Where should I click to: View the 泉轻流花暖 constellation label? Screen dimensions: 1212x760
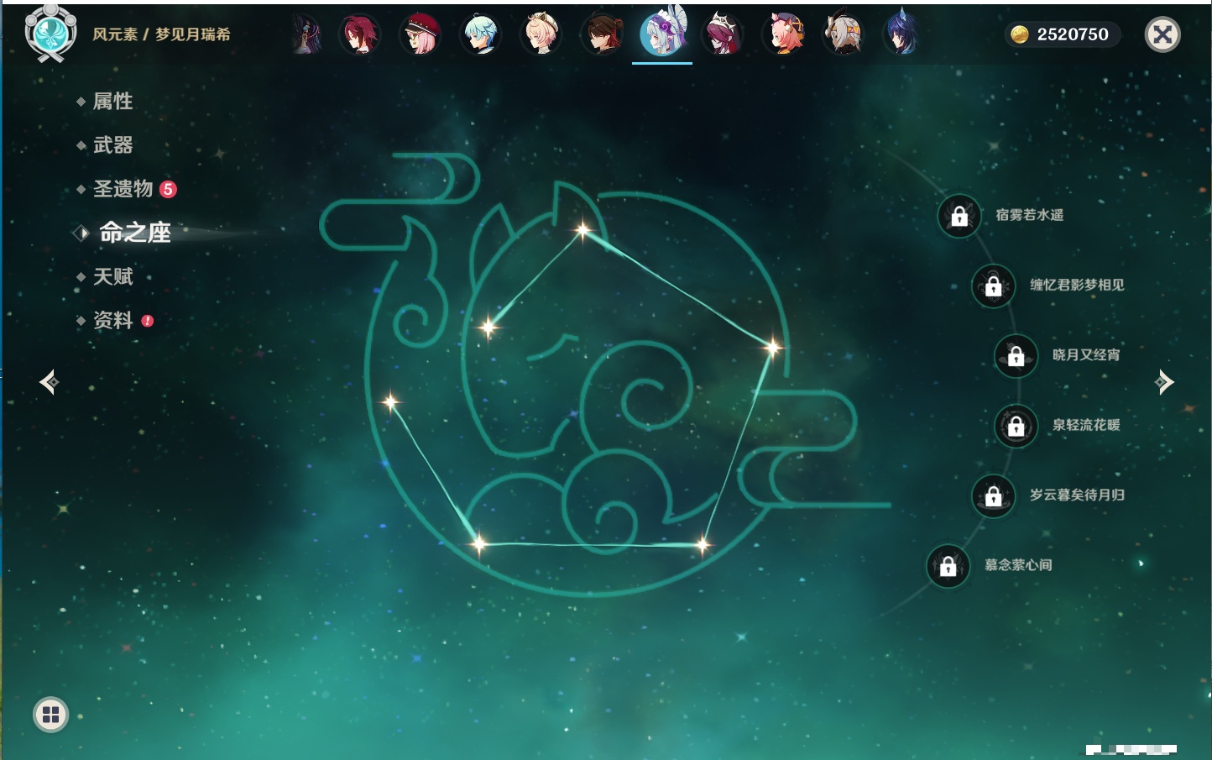point(1086,425)
